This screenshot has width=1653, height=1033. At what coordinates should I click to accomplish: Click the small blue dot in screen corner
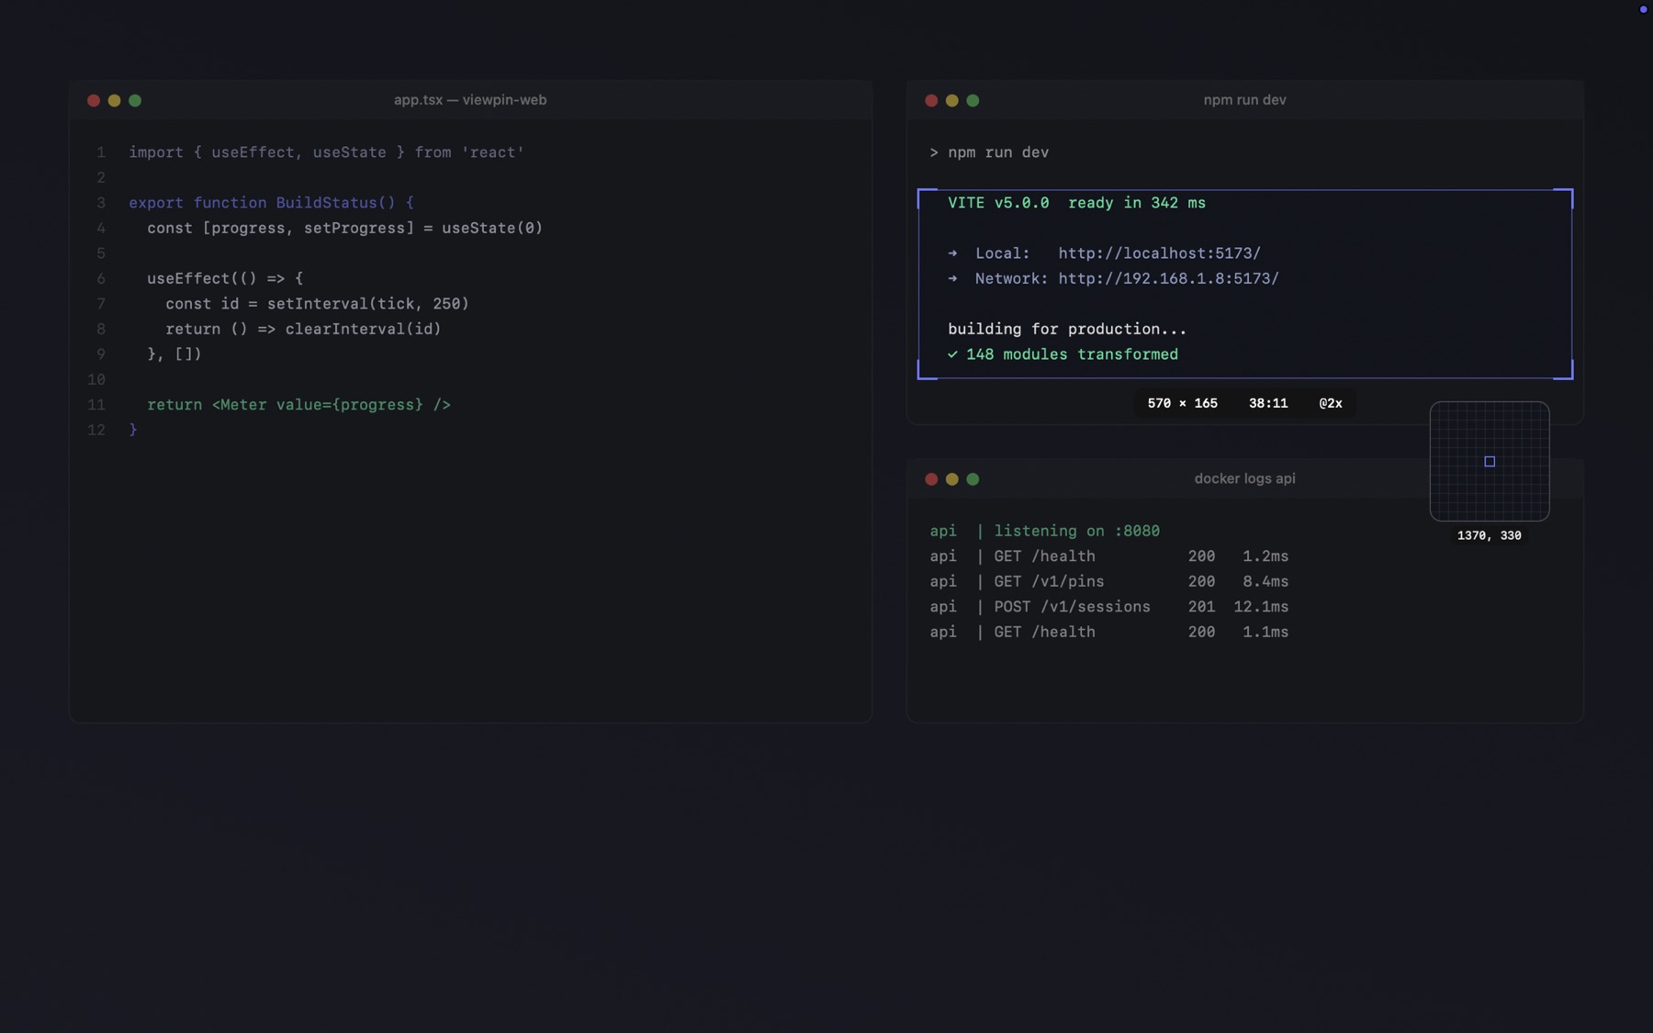[1643, 9]
